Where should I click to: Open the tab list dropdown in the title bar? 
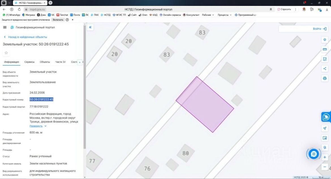(9, 3)
